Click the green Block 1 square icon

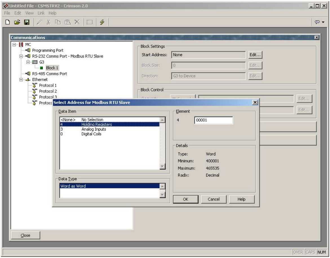pos(41,68)
